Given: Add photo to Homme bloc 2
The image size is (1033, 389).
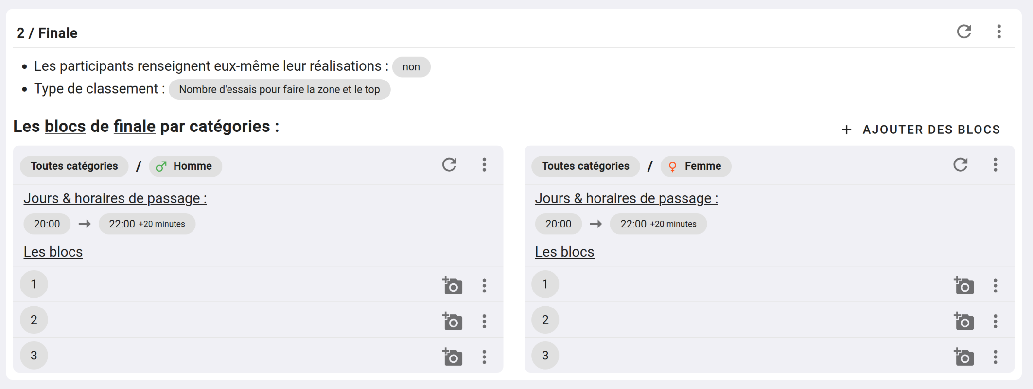Looking at the screenshot, I should point(452,321).
